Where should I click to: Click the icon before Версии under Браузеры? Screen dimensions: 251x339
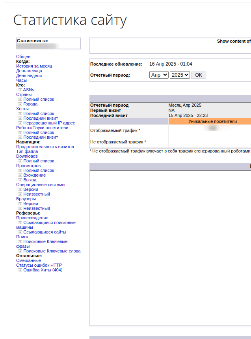click(x=20, y=203)
